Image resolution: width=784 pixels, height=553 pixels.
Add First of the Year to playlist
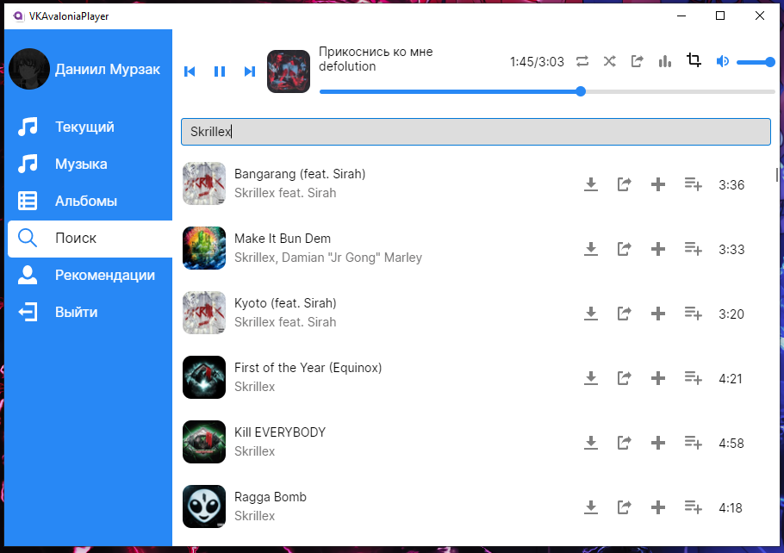click(x=693, y=378)
